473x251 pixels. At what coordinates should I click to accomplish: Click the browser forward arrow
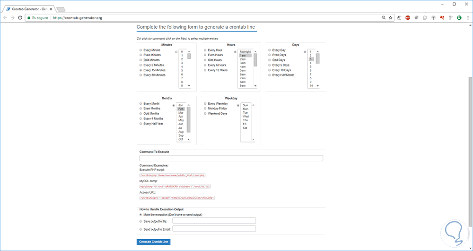click(x=12, y=18)
